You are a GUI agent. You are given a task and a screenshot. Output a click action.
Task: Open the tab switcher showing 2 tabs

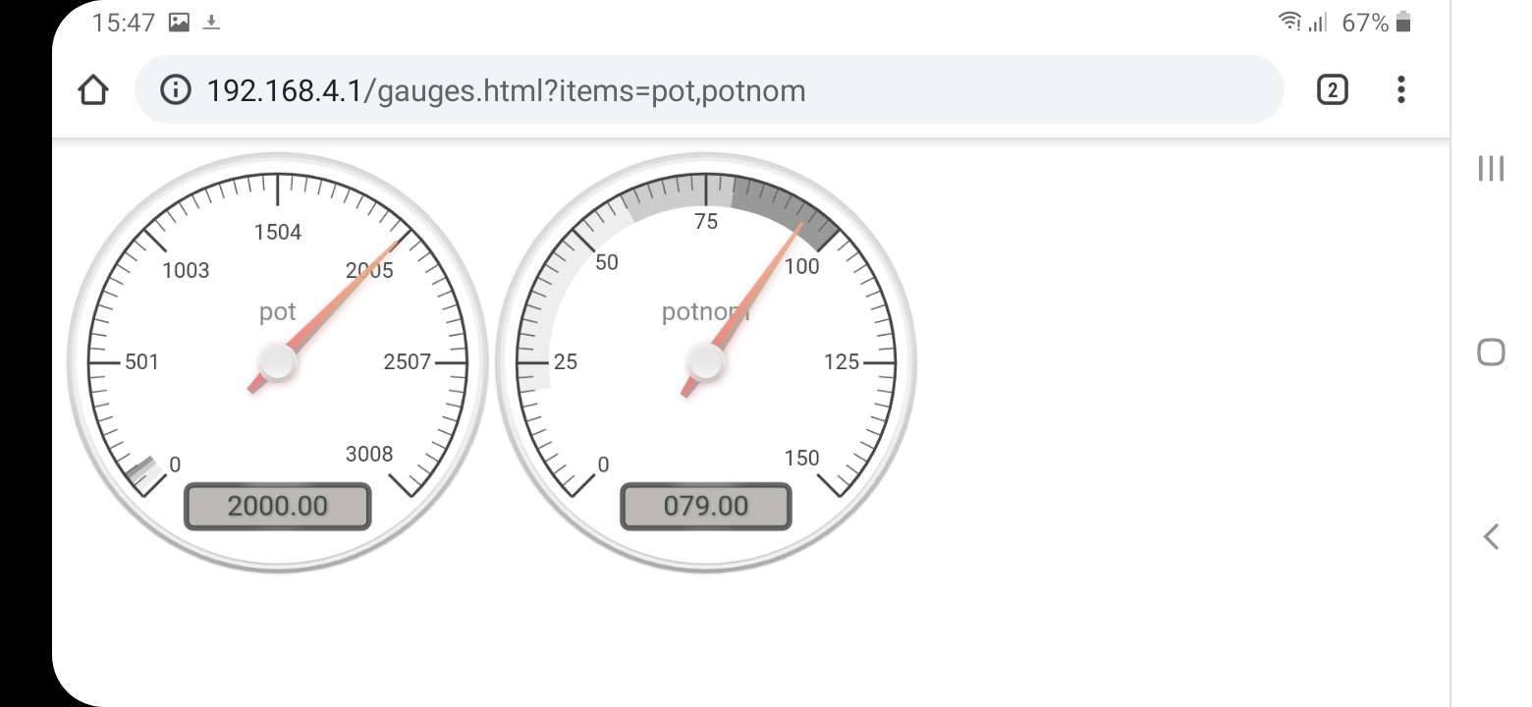[1332, 90]
